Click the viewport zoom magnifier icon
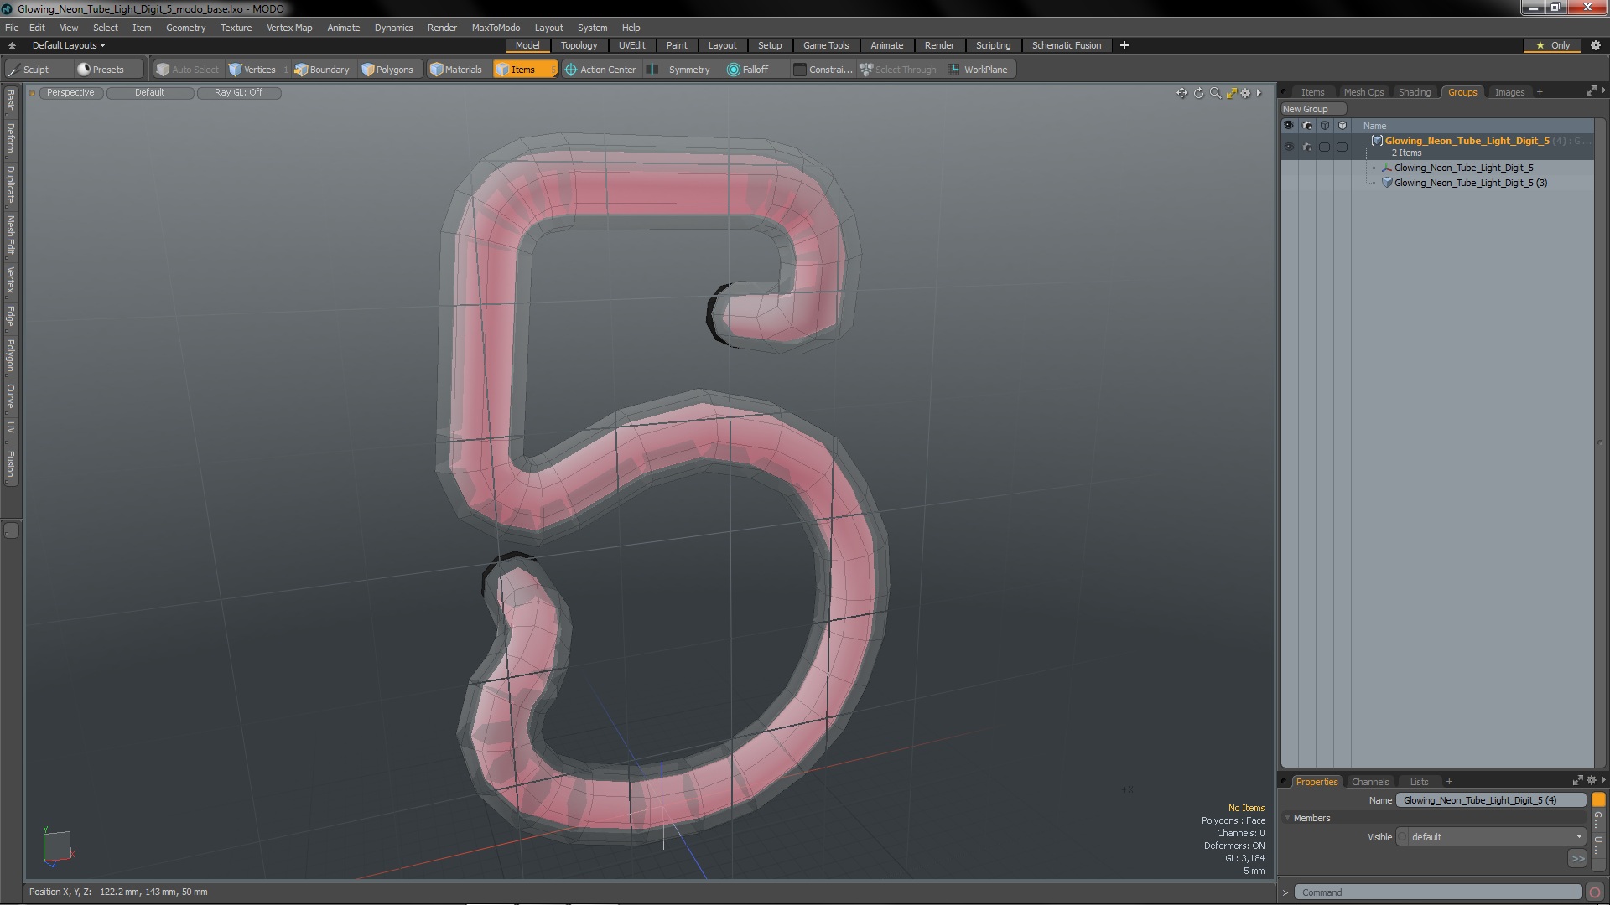1610x905 pixels. [1215, 93]
